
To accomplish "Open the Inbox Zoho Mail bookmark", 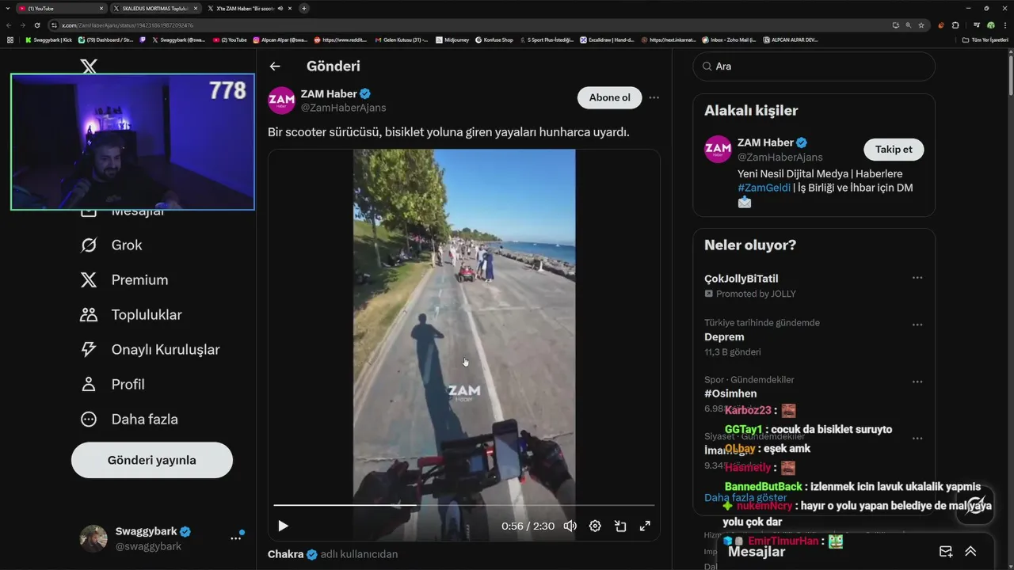I will click(730, 40).
